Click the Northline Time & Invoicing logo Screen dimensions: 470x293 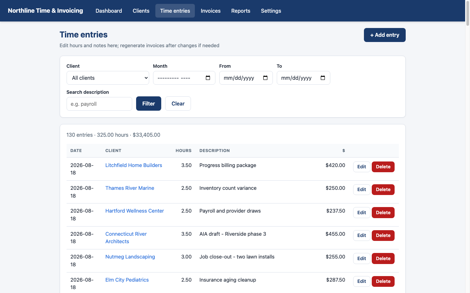point(45,11)
